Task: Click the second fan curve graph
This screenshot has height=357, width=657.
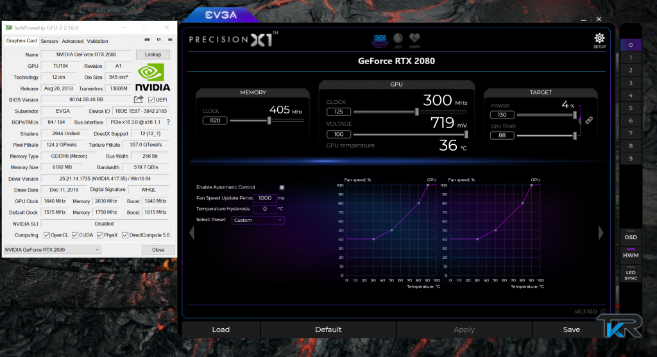Action: click(495, 230)
